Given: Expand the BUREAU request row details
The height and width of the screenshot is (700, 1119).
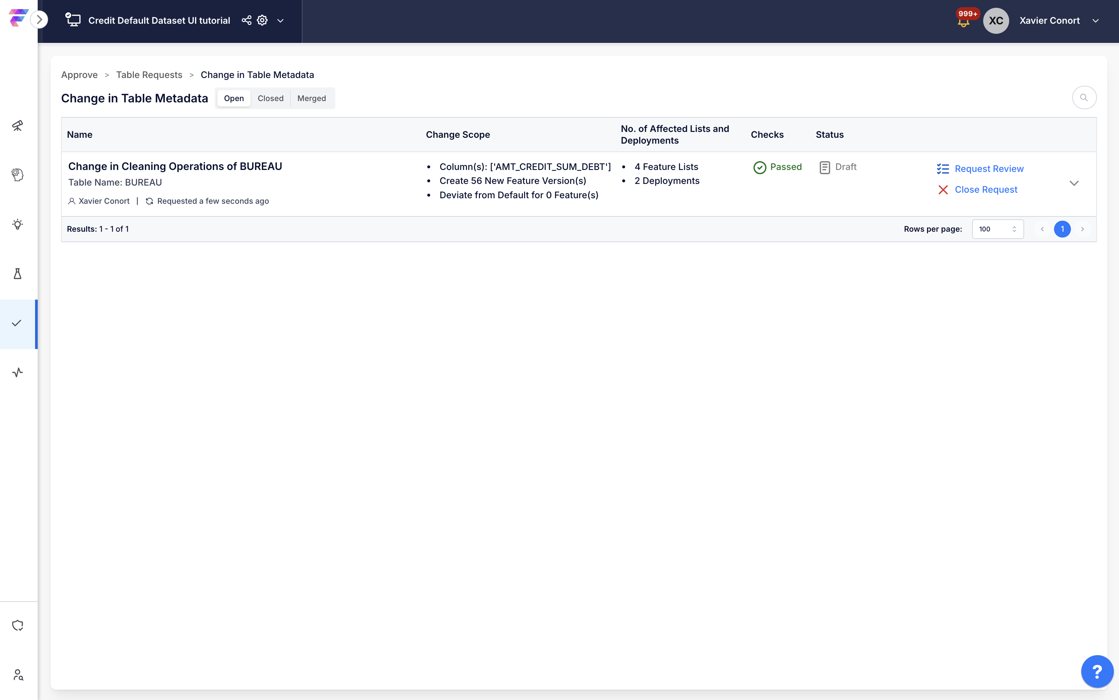Looking at the screenshot, I should [1074, 183].
